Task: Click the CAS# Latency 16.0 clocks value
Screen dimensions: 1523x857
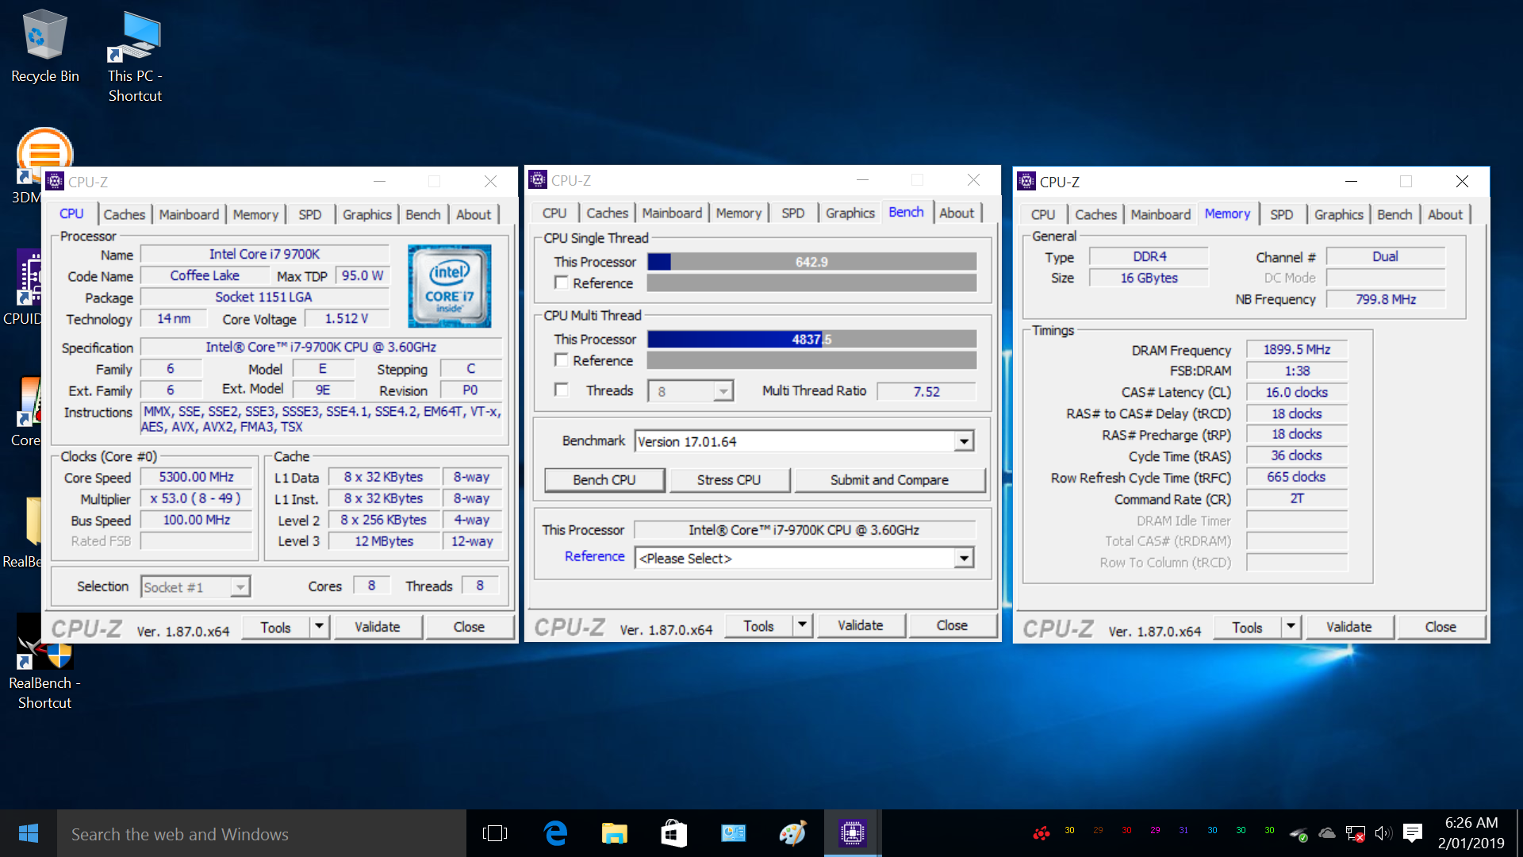Action: (x=1297, y=392)
